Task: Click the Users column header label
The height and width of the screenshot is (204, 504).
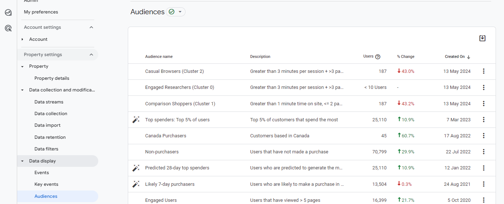Action: click(x=369, y=56)
